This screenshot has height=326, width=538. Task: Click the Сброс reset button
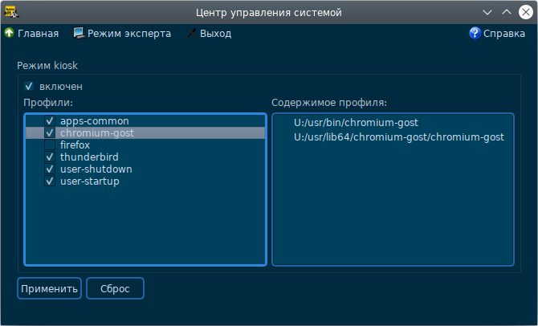tap(115, 288)
